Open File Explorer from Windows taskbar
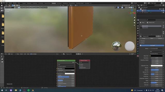This screenshot has height=92, width=165. pyautogui.click(x=16, y=90)
